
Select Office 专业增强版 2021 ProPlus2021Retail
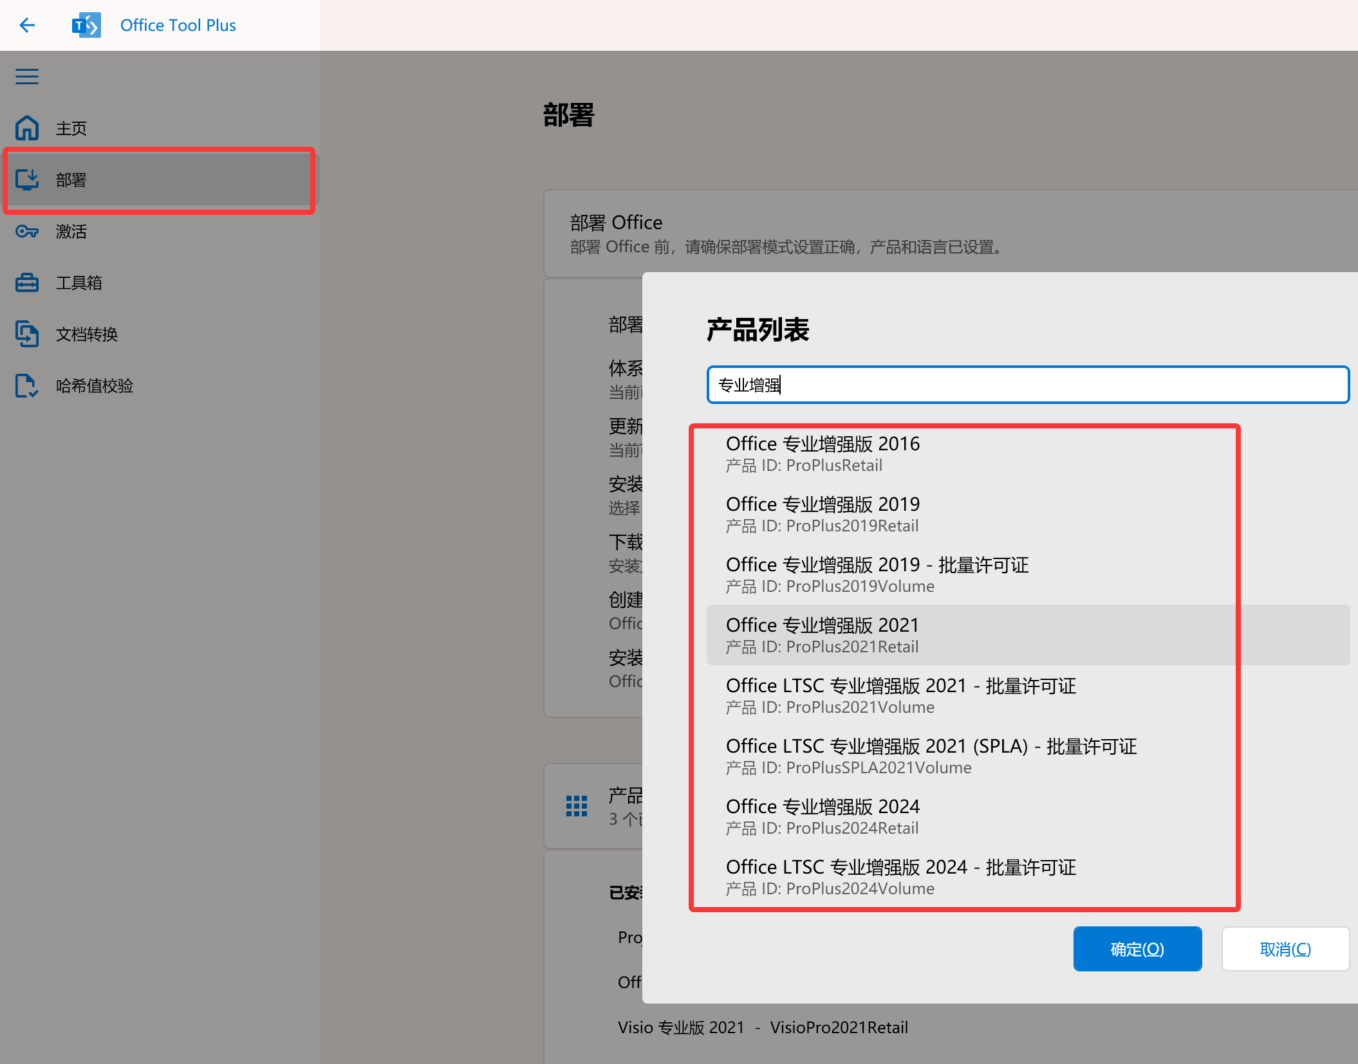click(1028, 635)
